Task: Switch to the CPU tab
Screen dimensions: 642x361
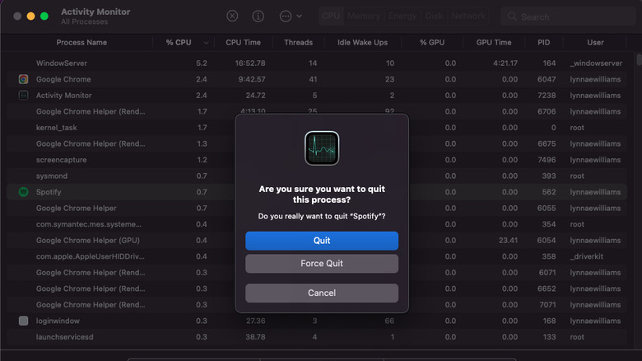Action: pos(331,16)
